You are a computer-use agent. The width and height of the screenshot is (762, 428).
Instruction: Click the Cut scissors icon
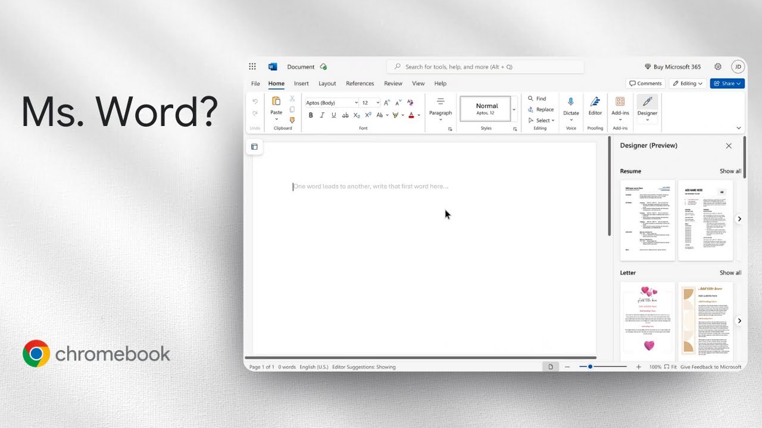tap(292, 99)
